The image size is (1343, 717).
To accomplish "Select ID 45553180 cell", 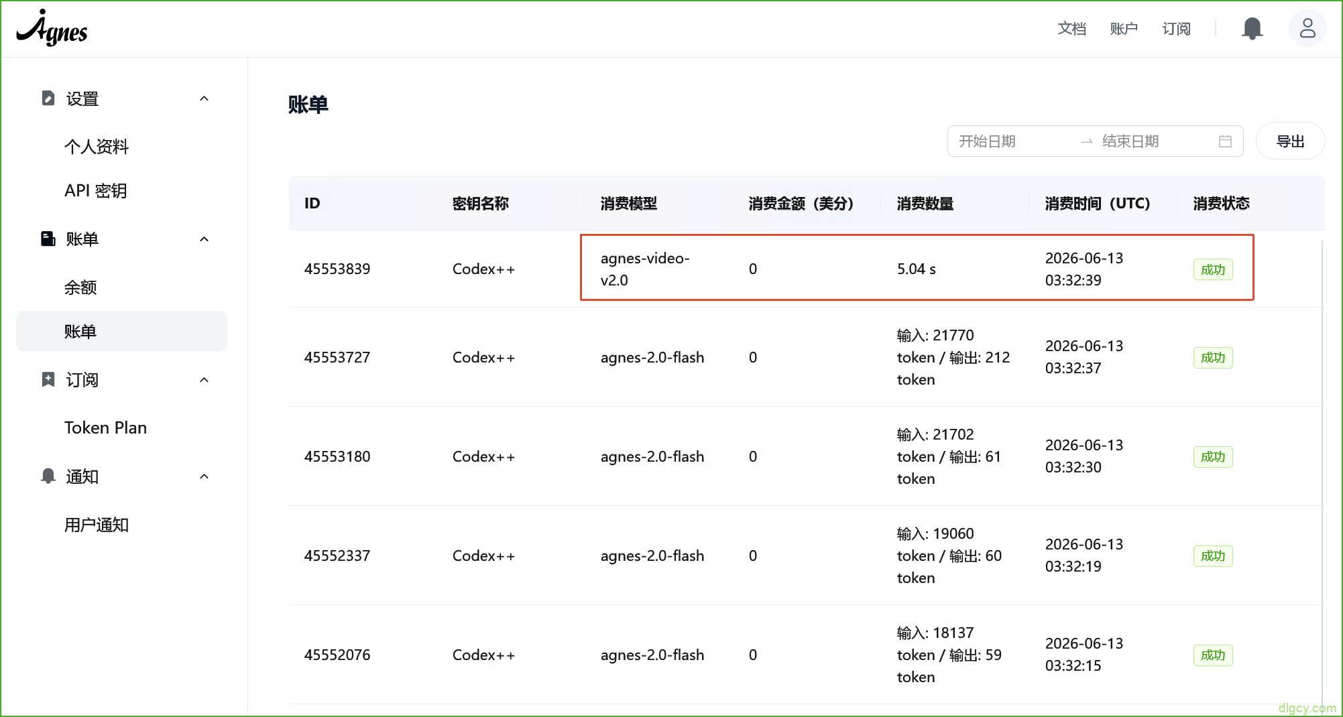I will point(337,456).
